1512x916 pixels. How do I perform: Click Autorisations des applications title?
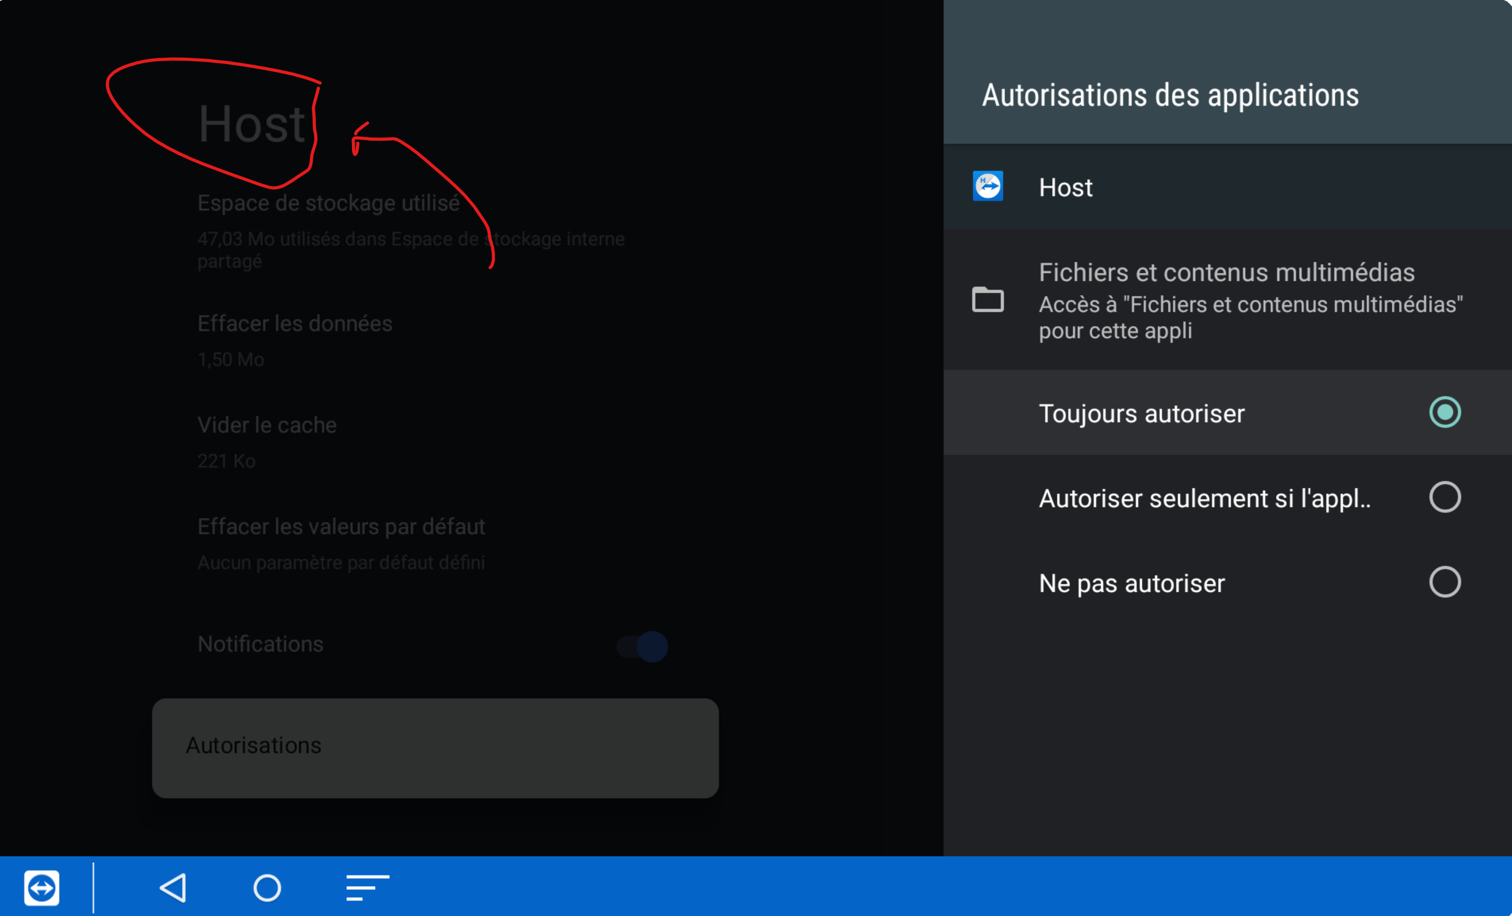pos(1170,96)
